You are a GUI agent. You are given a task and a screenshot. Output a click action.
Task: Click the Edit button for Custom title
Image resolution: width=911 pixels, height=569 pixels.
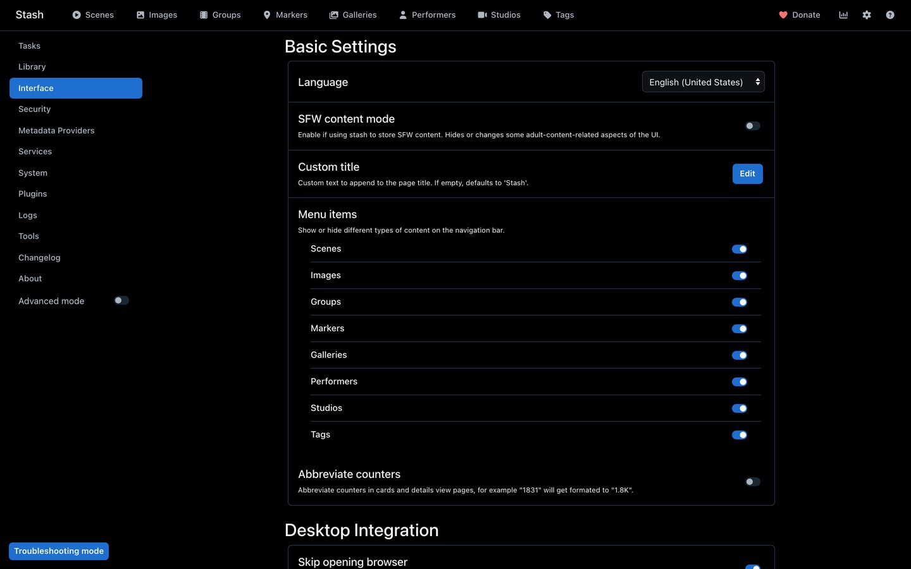coord(748,174)
